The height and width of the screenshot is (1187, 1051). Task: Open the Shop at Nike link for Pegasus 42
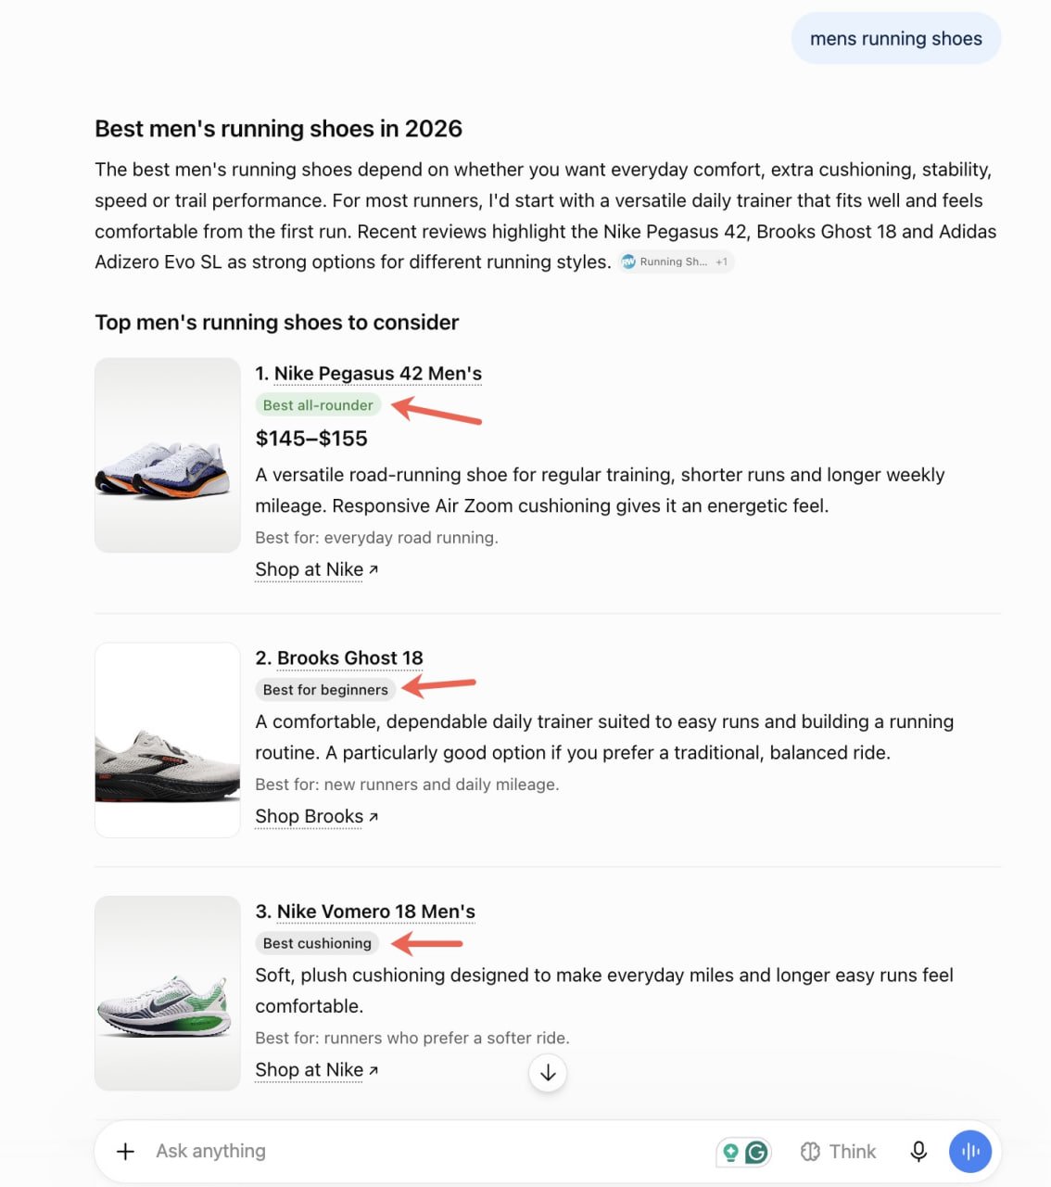point(317,569)
